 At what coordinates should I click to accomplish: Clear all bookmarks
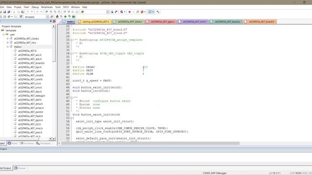59,12
